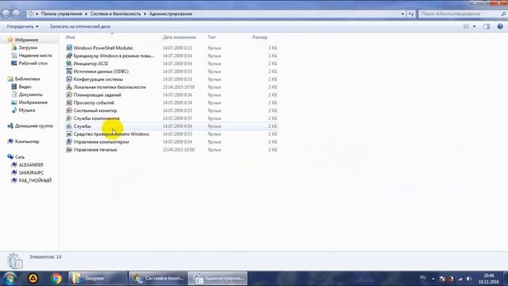
Task: Open Google Chrome from taskbar
Action: pos(56,279)
